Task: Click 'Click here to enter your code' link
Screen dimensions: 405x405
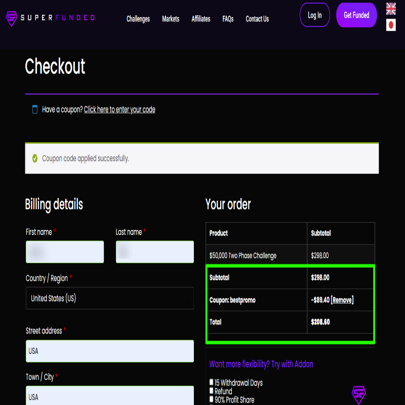Action: click(x=119, y=109)
